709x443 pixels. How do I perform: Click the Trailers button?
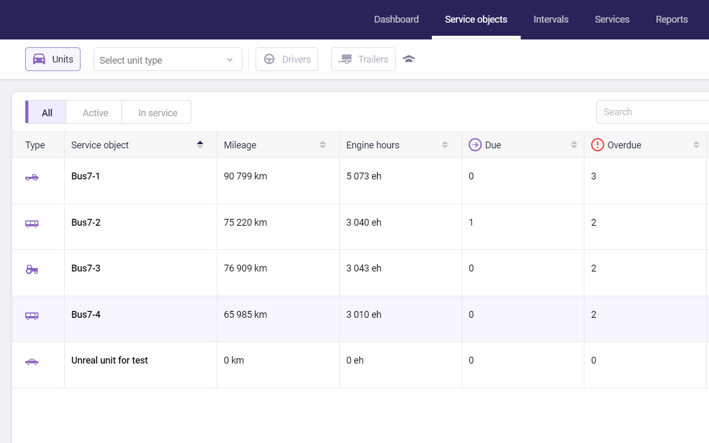point(363,59)
